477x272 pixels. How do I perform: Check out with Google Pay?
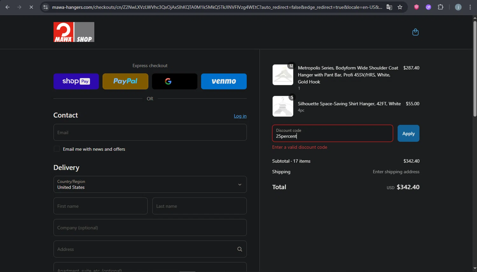point(175,81)
